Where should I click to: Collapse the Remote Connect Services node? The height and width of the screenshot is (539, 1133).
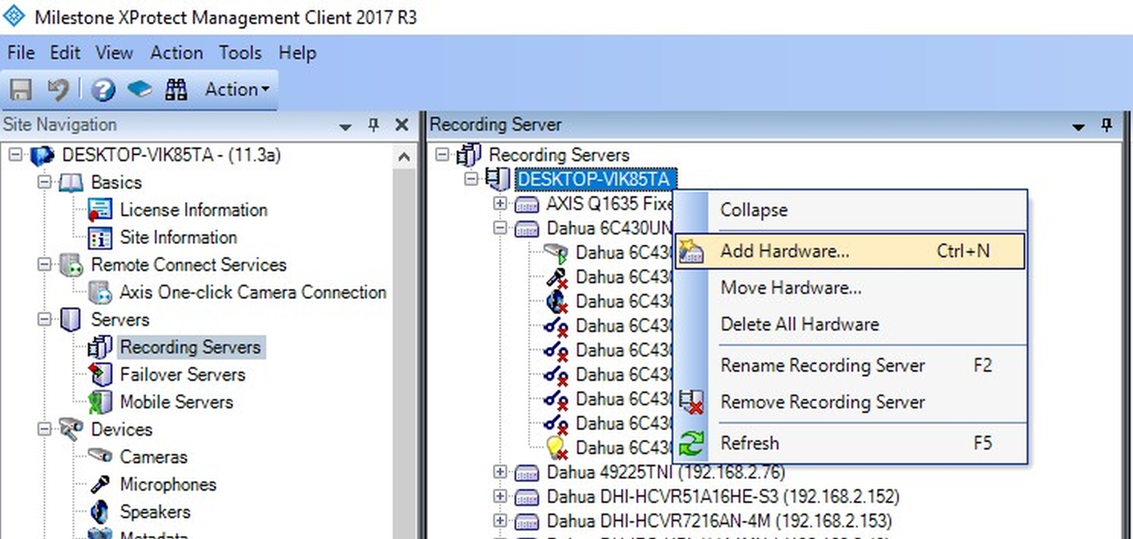pos(44,264)
